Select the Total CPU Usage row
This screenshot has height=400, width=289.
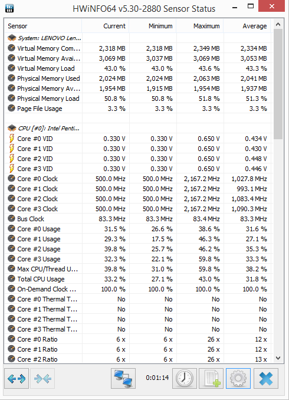coord(138,279)
